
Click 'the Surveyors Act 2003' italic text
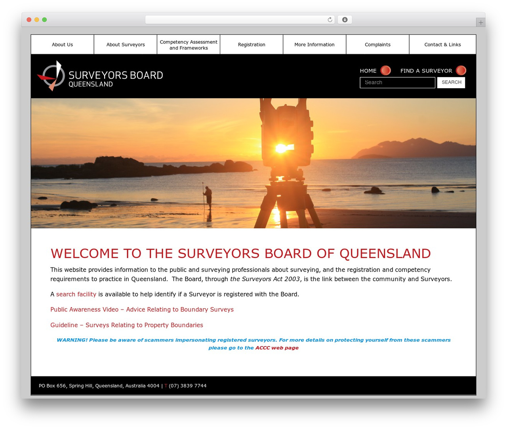coord(265,279)
